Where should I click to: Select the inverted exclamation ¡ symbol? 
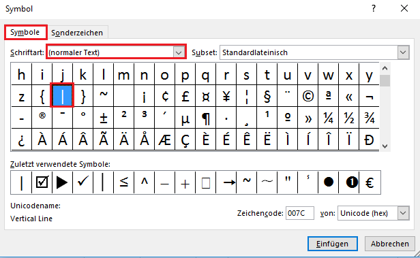coord(145,96)
